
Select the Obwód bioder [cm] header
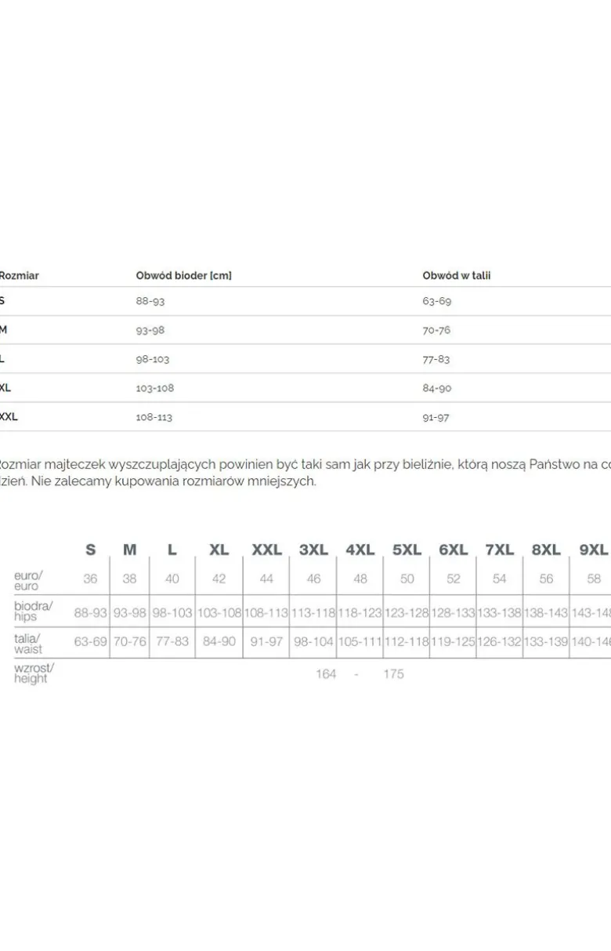183,275
